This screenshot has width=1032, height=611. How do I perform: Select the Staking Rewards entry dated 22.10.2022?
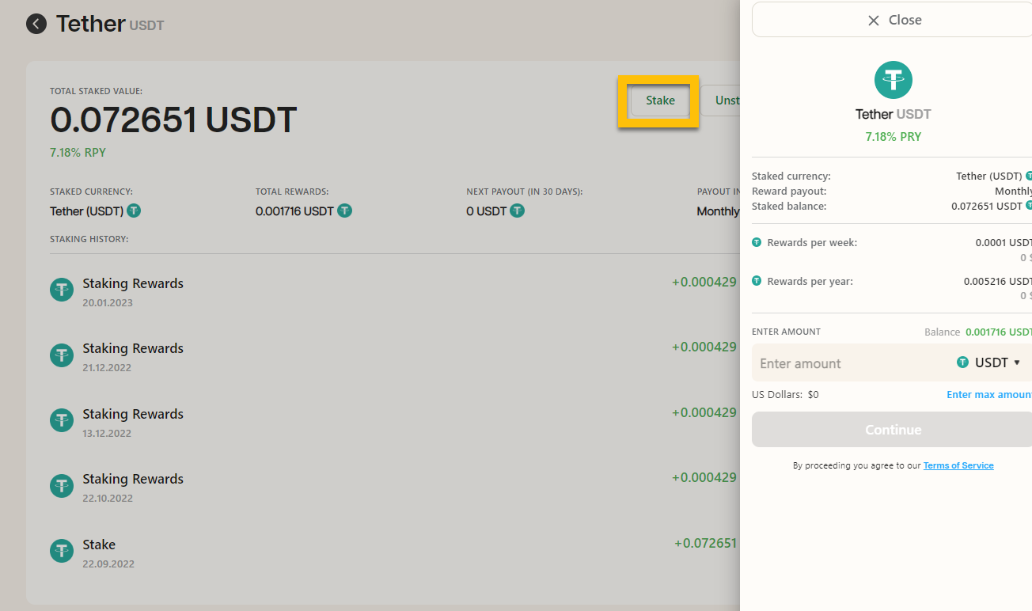point(393,488)
